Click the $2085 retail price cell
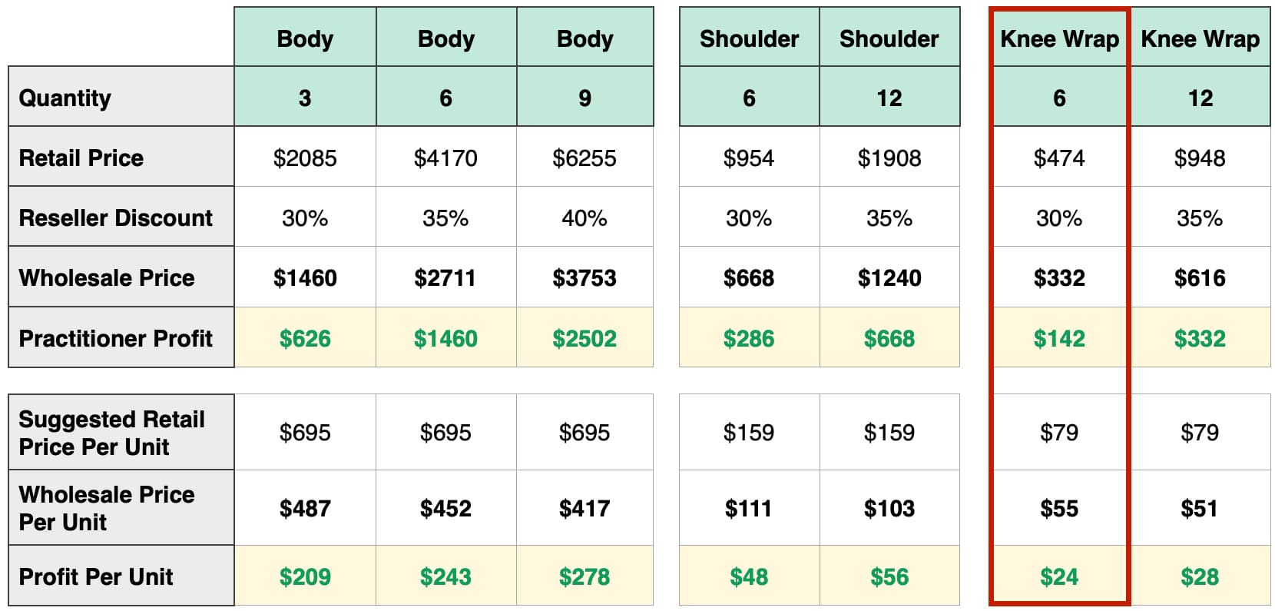This screenshot has width=1275, height=611. click(305, 158)
